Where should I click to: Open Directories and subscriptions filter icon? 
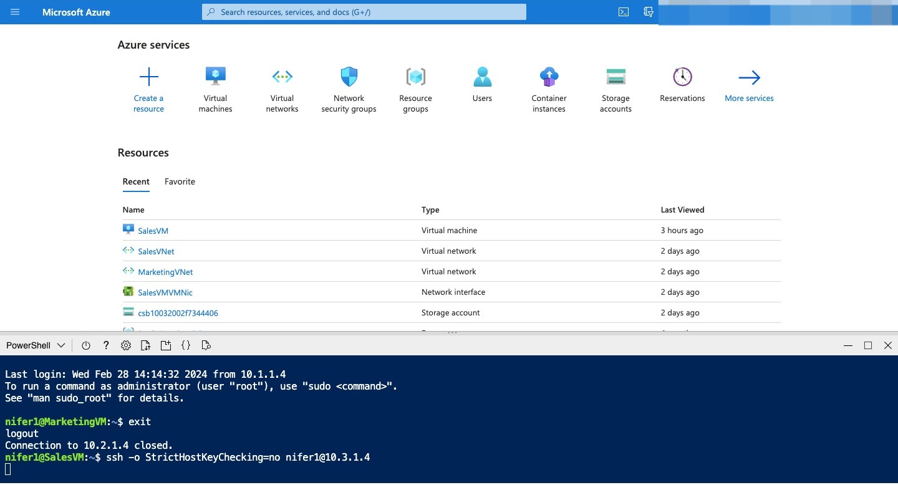point(649,12)
